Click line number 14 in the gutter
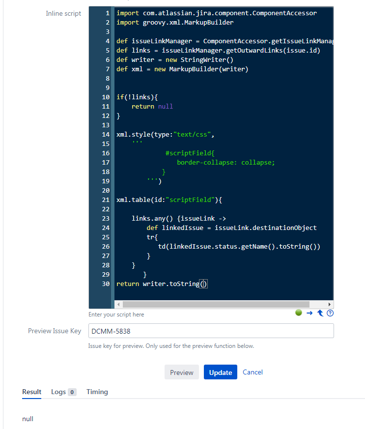Screen dimensions: 365x429 [106, 134]
